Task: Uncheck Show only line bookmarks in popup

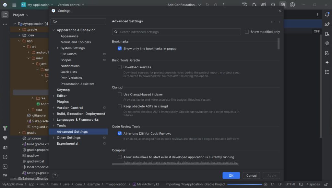Action: tap(120, 49)
